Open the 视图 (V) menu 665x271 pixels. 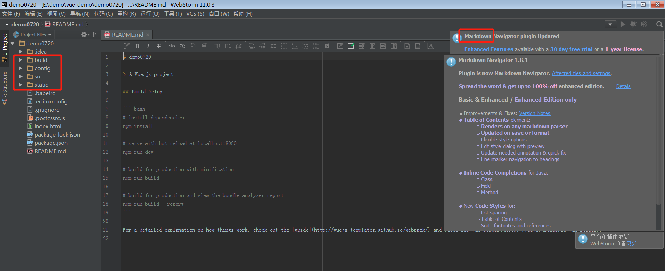click(56, 14)
